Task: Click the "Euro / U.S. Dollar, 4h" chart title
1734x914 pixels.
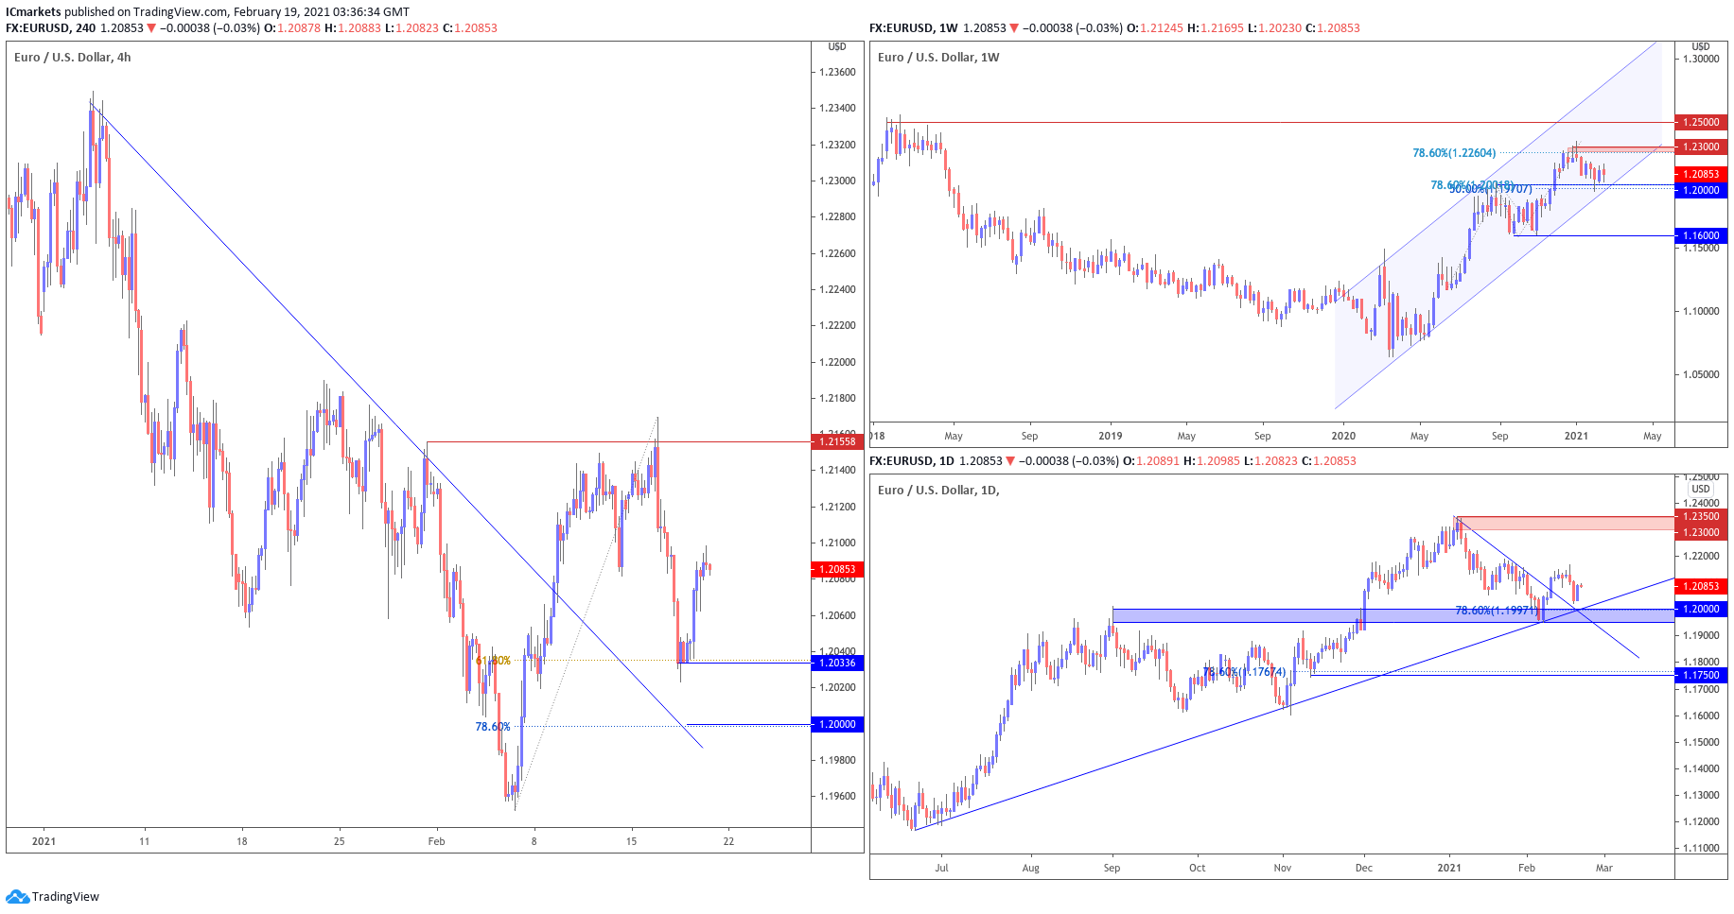Action: [73, 58]
